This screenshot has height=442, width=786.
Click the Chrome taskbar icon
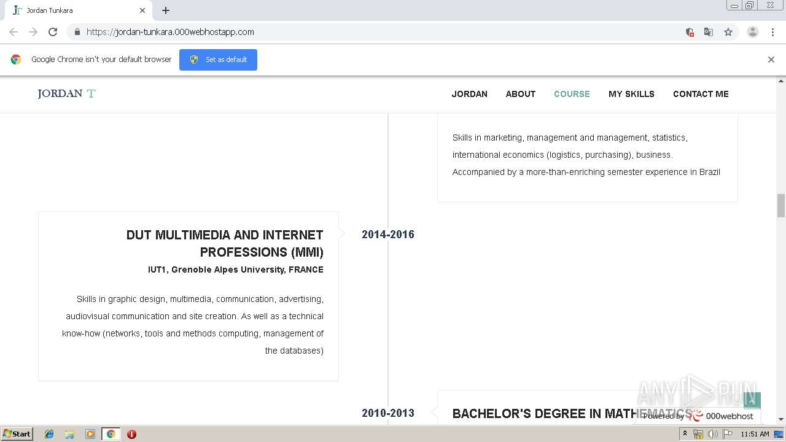coord(111,434)
